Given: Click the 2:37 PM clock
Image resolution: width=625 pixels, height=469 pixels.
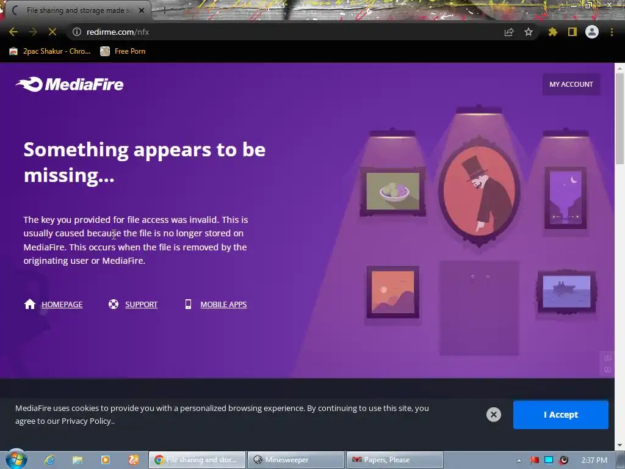Looking at the screenshot, I should point(594,460).
